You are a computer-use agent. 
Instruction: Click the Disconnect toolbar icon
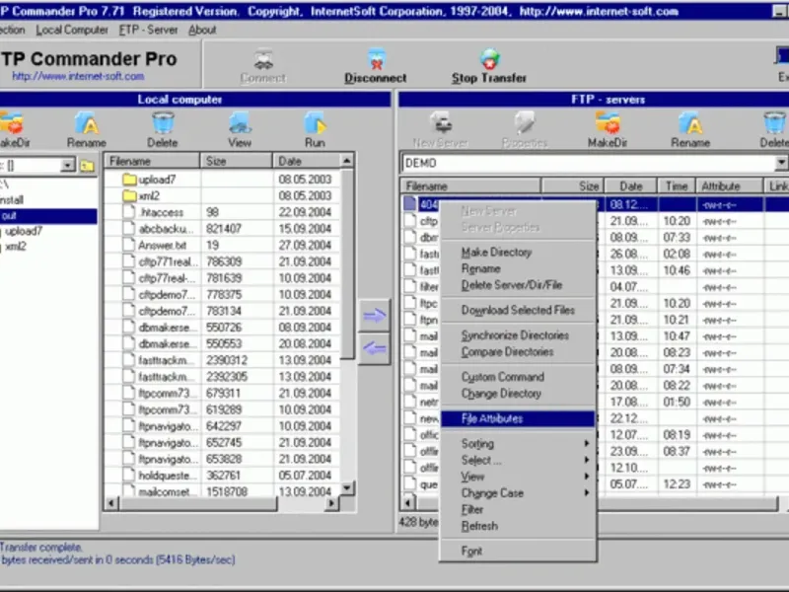tap(376, 59)
